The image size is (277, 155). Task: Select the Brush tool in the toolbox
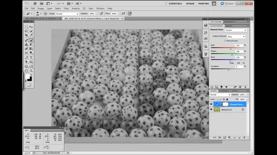point(31,40)
